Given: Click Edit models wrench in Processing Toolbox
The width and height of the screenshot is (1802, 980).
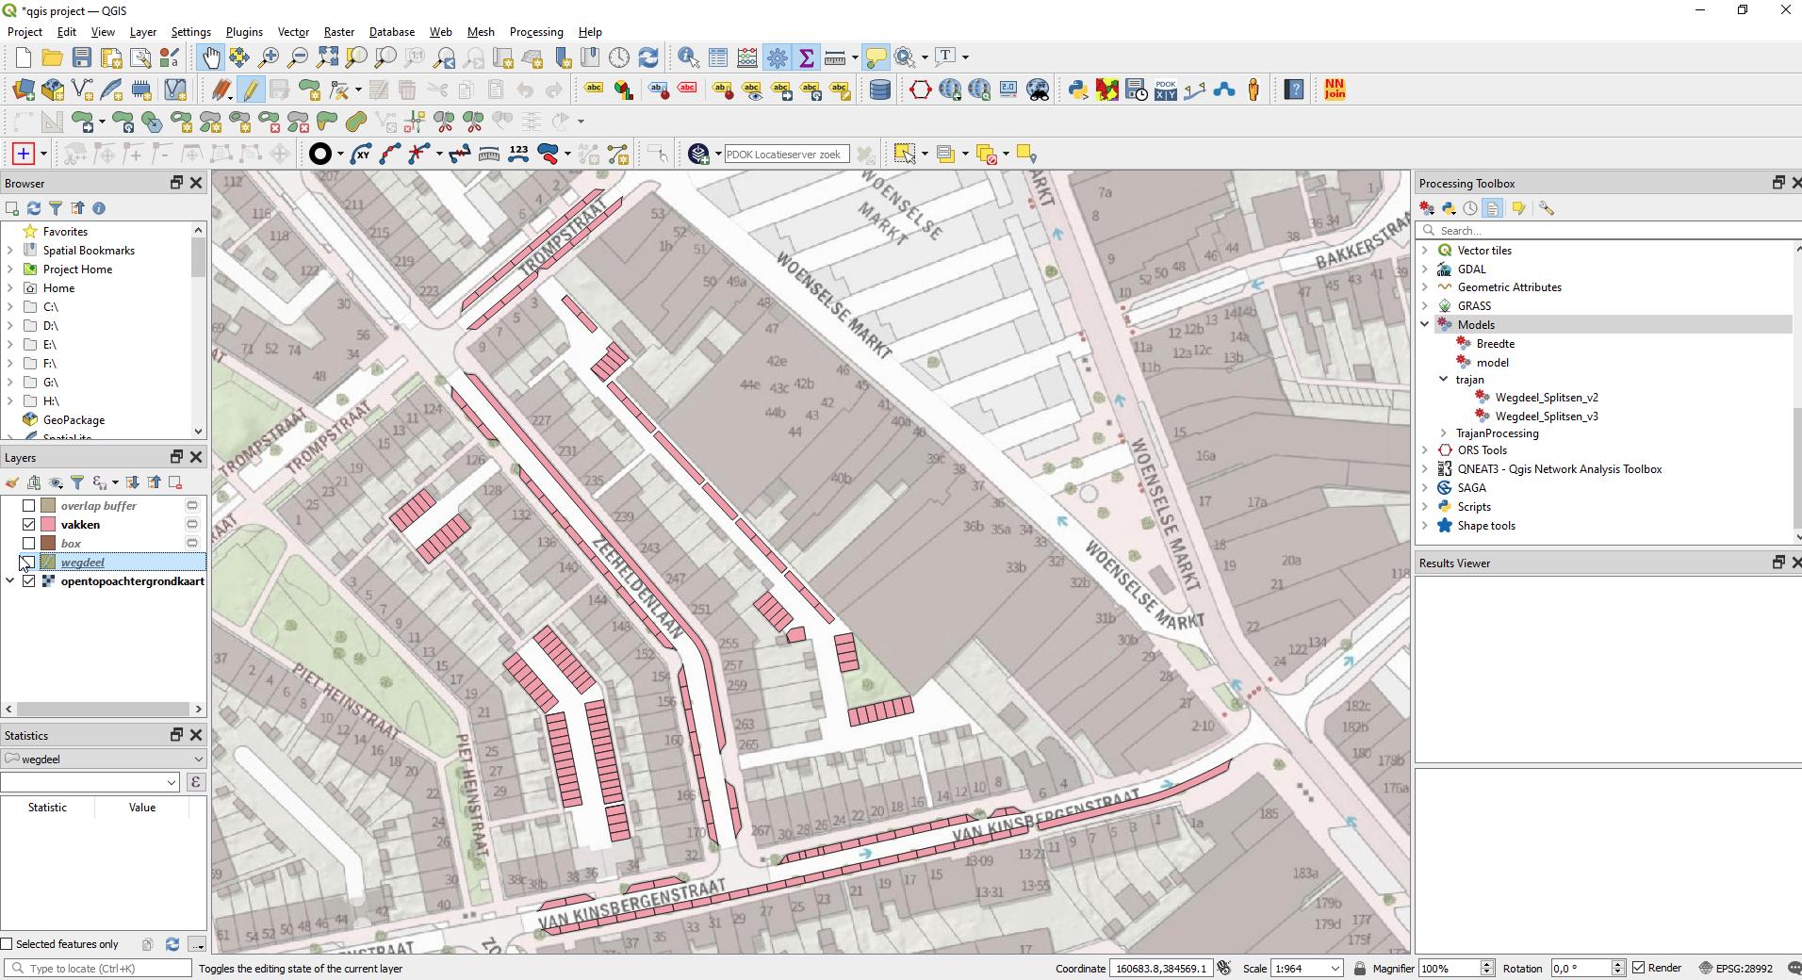Looking at the screenshot, I should point(1546,208).
